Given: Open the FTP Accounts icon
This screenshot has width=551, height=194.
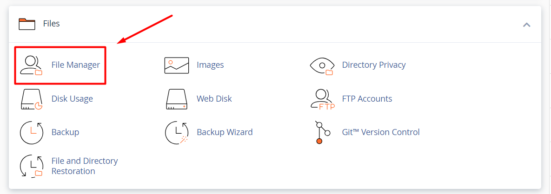Looking at the screenshot, I should [322, 99].
